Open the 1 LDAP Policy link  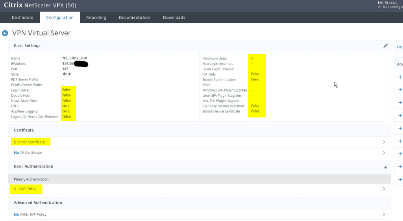pos(25,189)
